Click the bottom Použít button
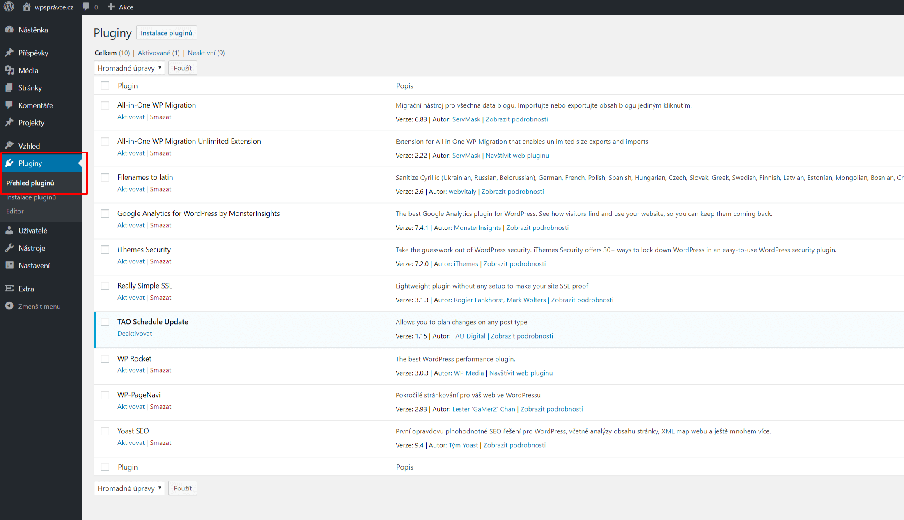Screen dimensions: 904x520 (183, 488)
